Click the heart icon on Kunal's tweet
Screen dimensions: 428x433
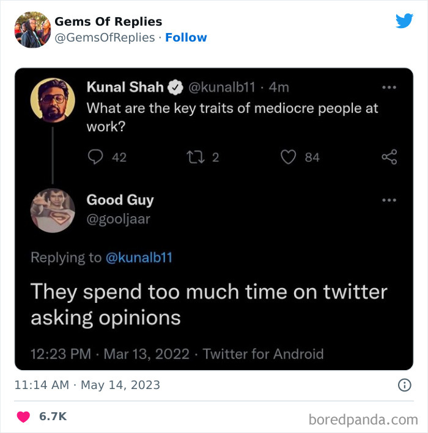pos(289,157)
